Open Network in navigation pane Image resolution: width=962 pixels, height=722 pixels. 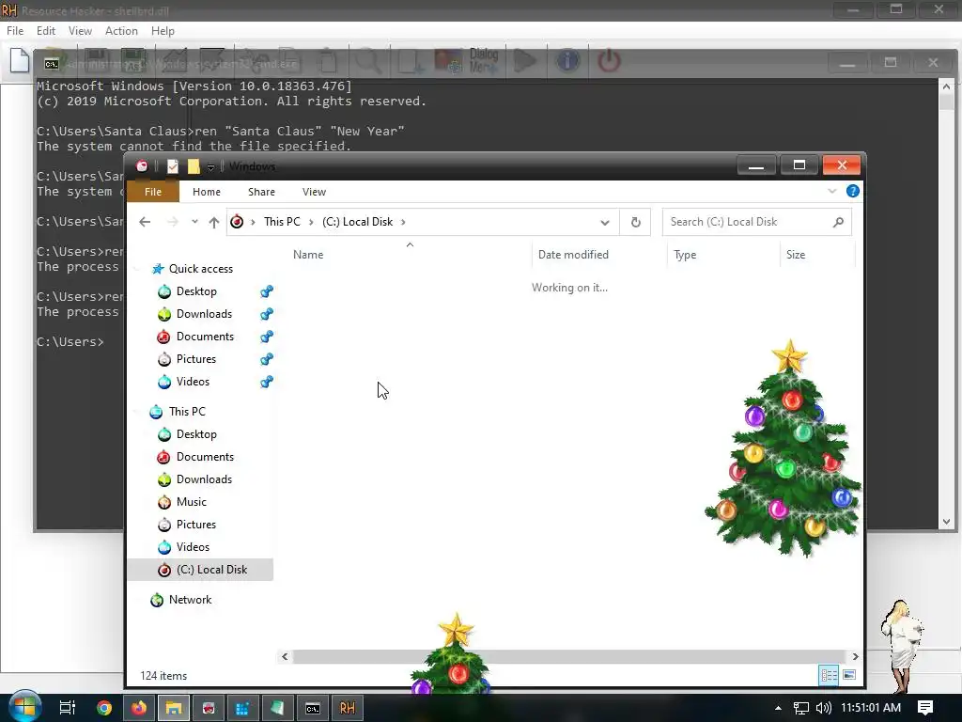click(x=190, y=600)
